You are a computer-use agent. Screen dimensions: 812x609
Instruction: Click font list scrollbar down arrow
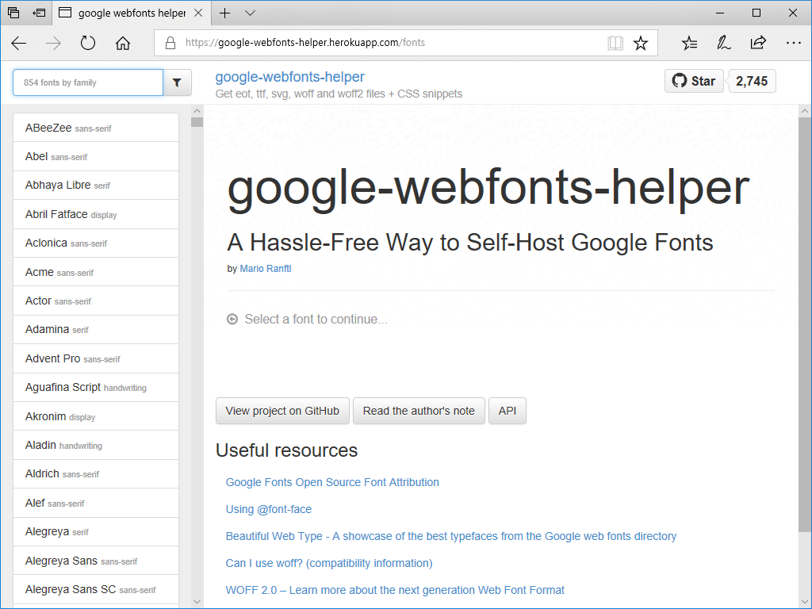click(x=197, y=602)
